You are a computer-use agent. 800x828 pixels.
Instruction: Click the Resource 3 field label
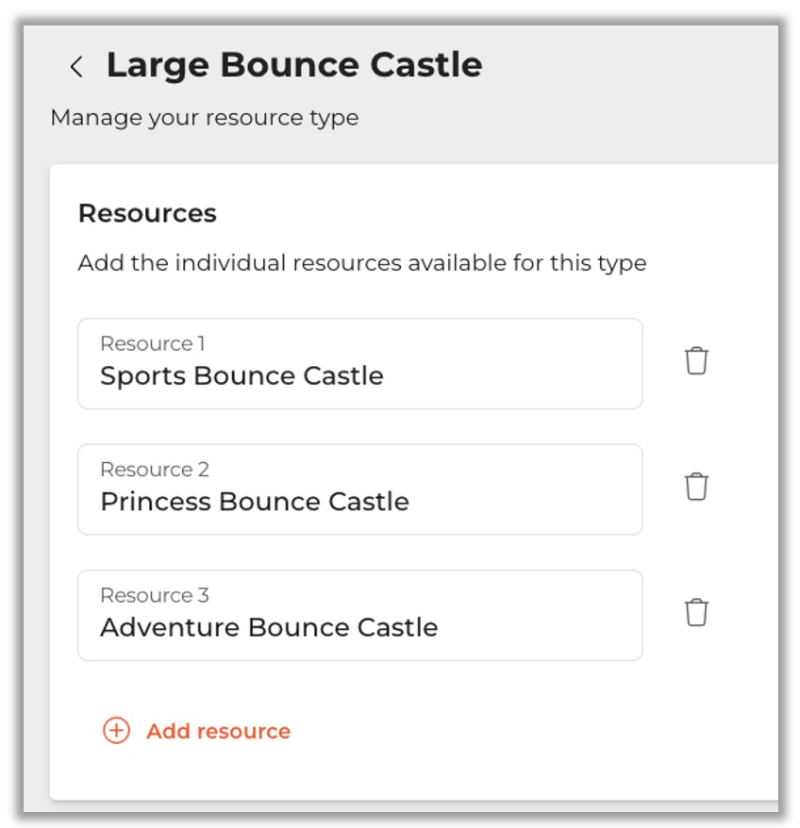(x=154, y=595)
